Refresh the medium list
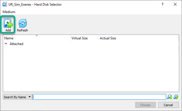 (22, 25)
